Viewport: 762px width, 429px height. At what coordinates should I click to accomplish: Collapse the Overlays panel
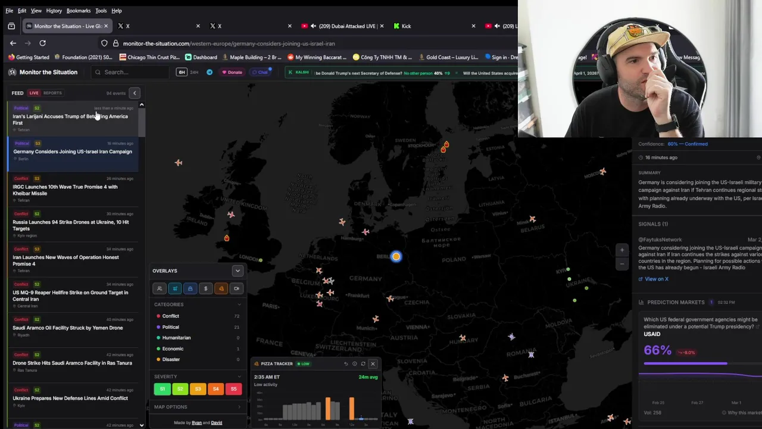pyautogui.click(x=238, y=271)
